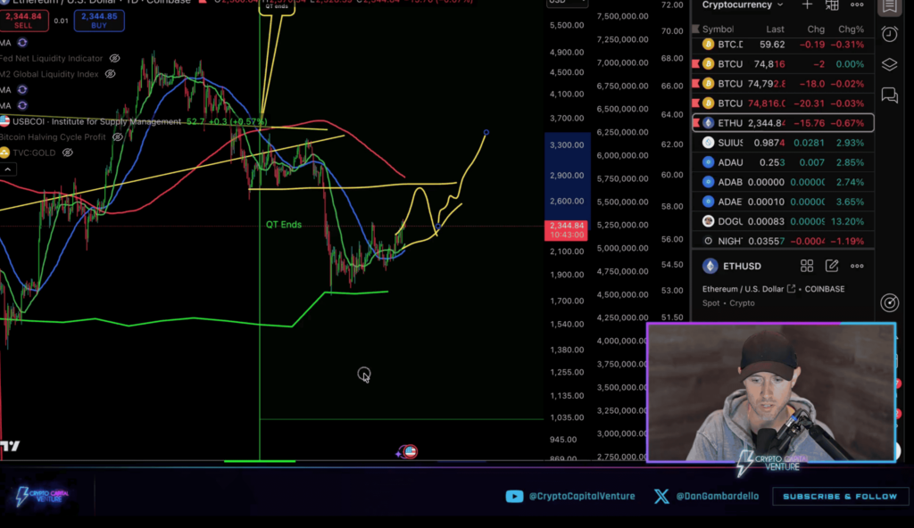Image resolution: width=914 pixels, height=528 pixels.
Task: Select the BTCU row priced 74,816 with −2 change
Action: 783,64
